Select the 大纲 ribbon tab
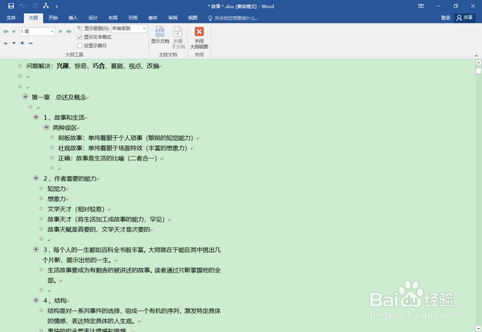This screenshot has width=482, height=332. pyautogui.click(x=33, y=18)
